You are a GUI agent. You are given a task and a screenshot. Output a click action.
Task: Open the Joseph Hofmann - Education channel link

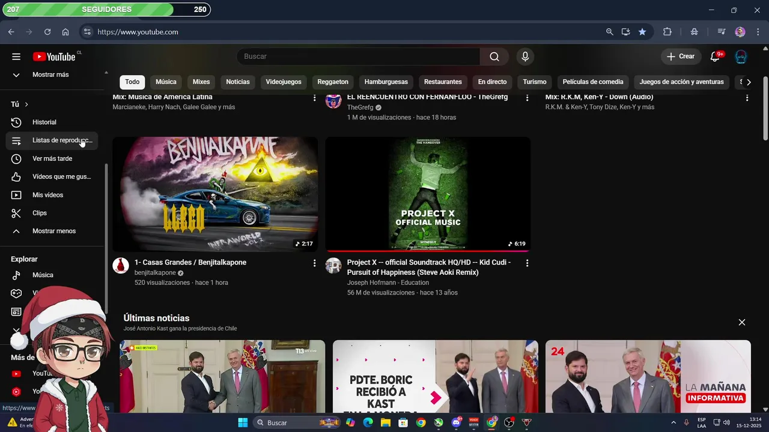[x=388, y=283]
